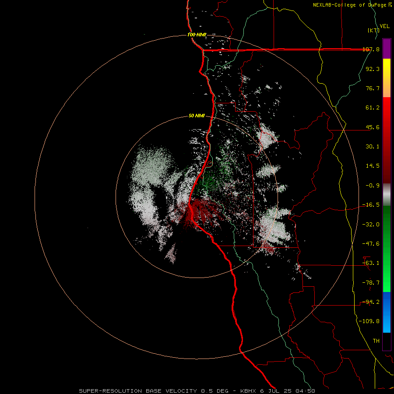Click the VEL legend title
The height and width of the screenshot is (394, 394).
(384, 26)
